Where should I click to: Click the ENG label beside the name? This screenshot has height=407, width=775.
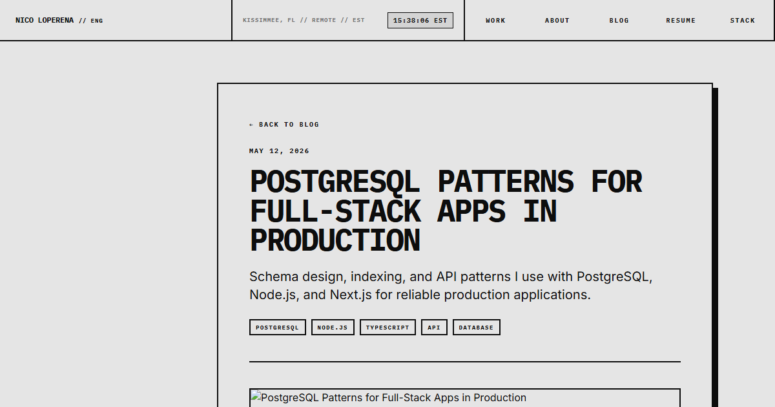[x=97, y=21]
